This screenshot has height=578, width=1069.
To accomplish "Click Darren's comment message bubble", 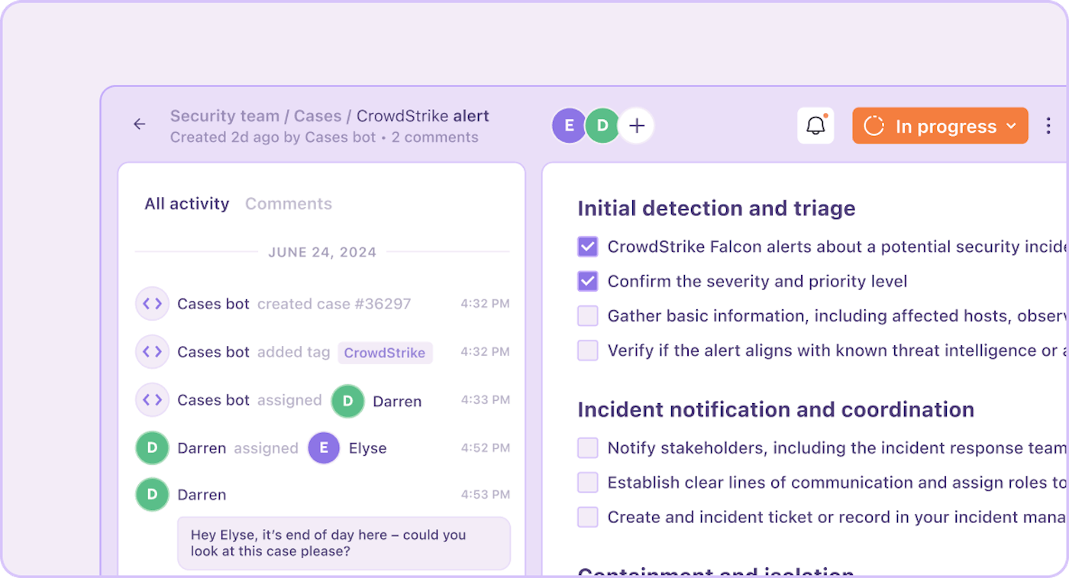I will (344, 543).
